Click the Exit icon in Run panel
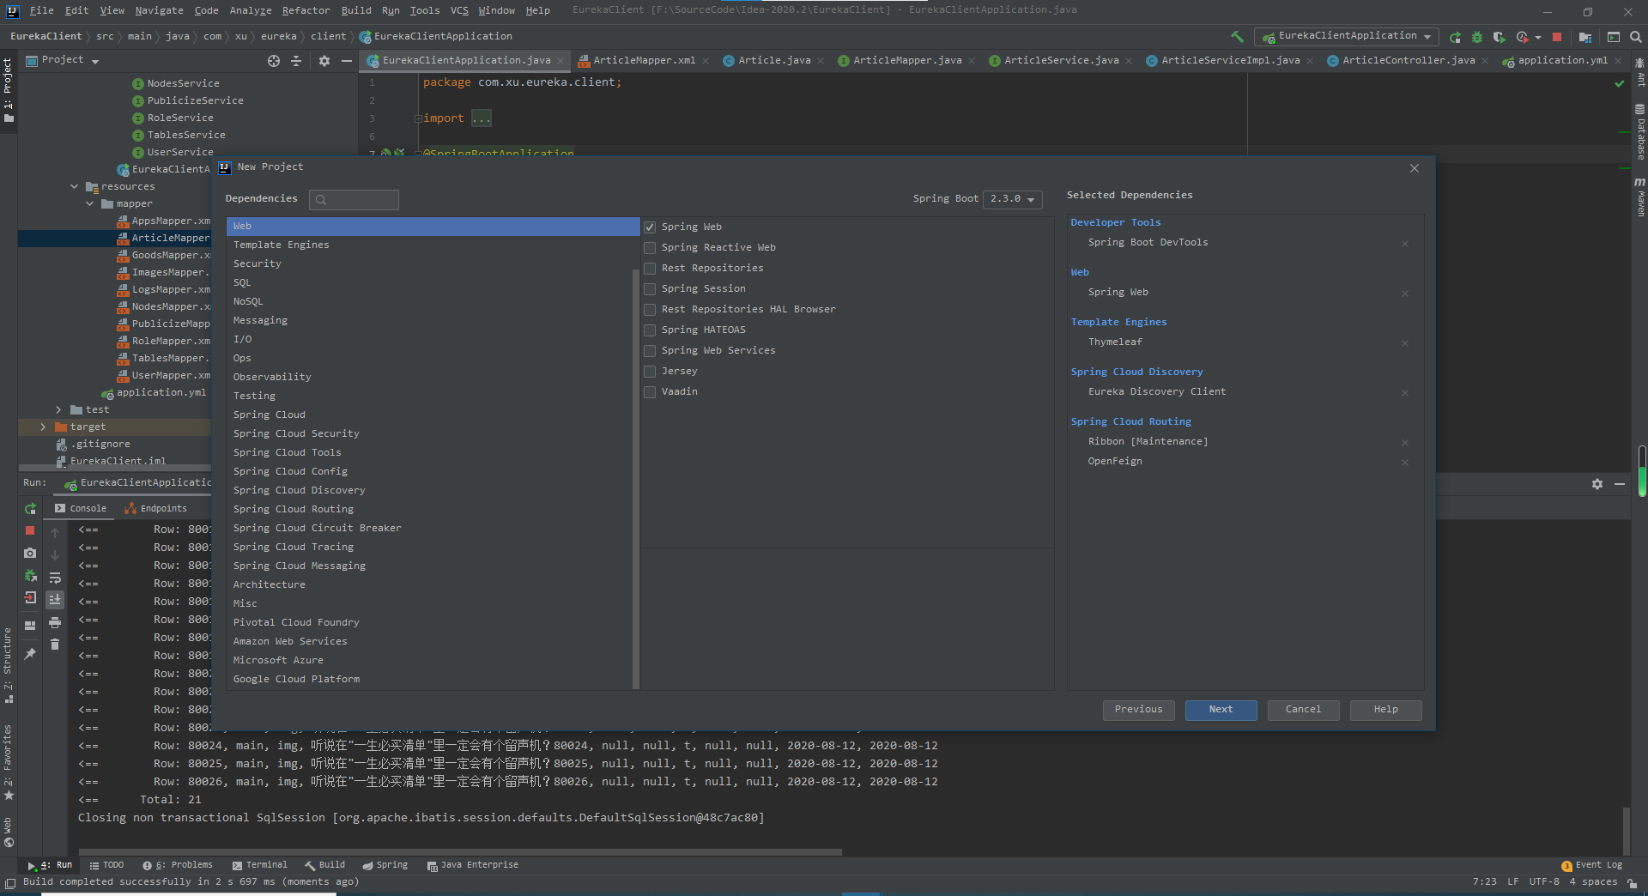The width and height of the screenshot is (1648, 896). click(30, 598)
